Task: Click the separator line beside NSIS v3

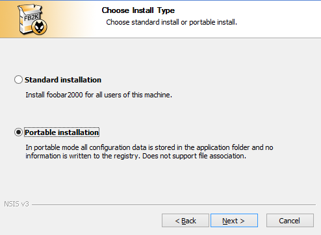Action: 173,204
